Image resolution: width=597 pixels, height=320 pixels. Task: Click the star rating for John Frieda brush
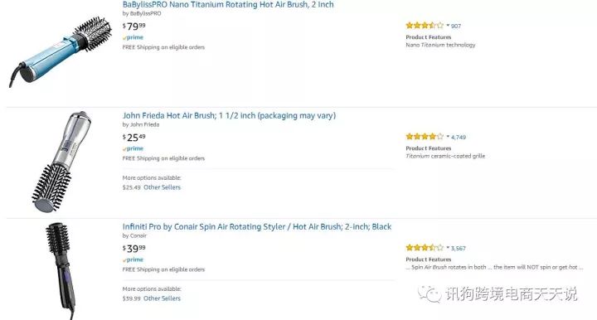click(425, 137)
